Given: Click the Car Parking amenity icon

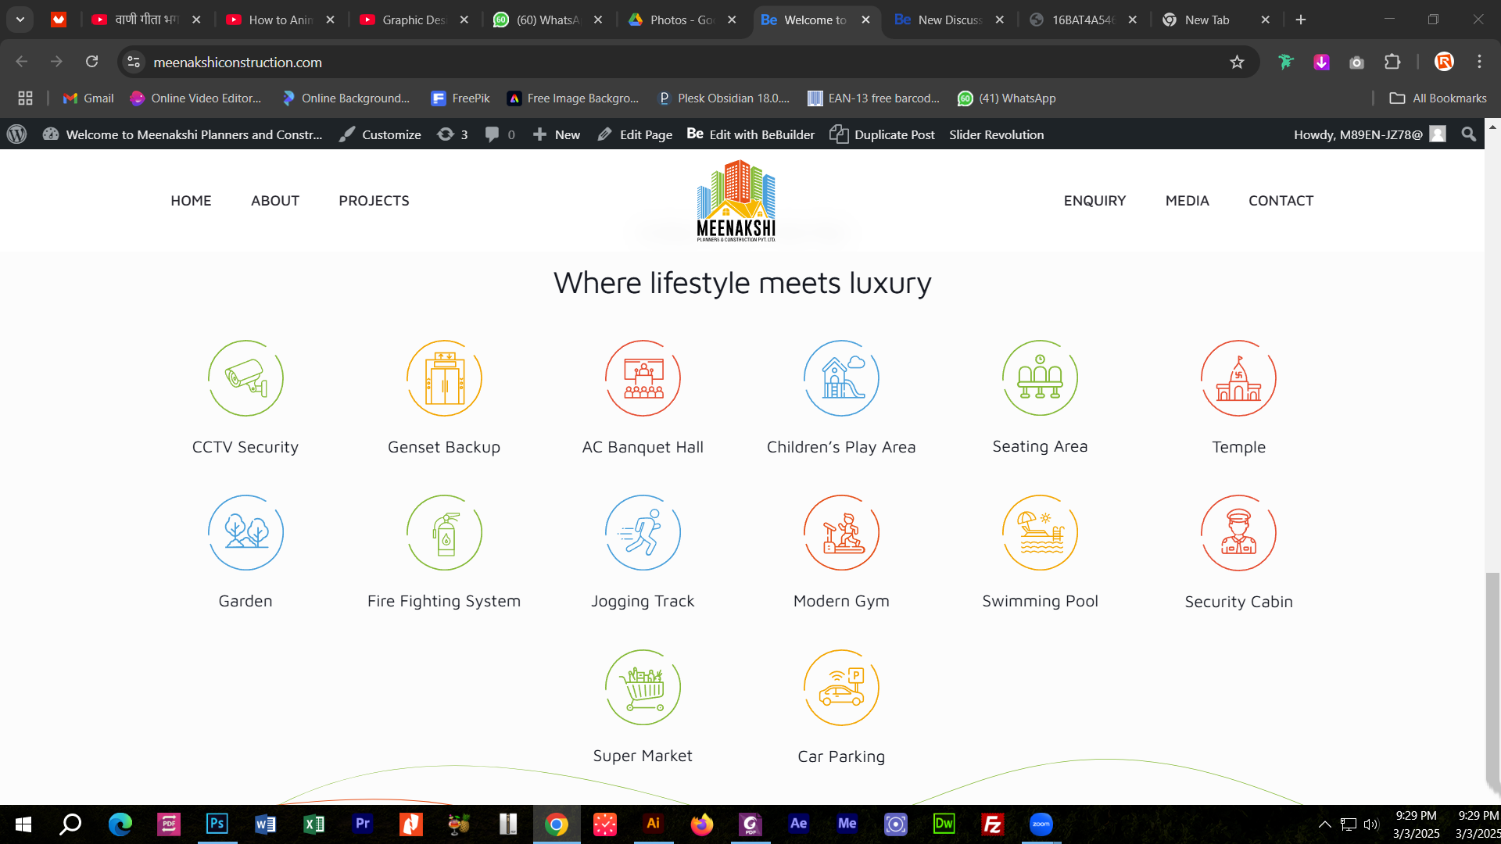Looking at the screenshot, I should (x=841, y=688).
